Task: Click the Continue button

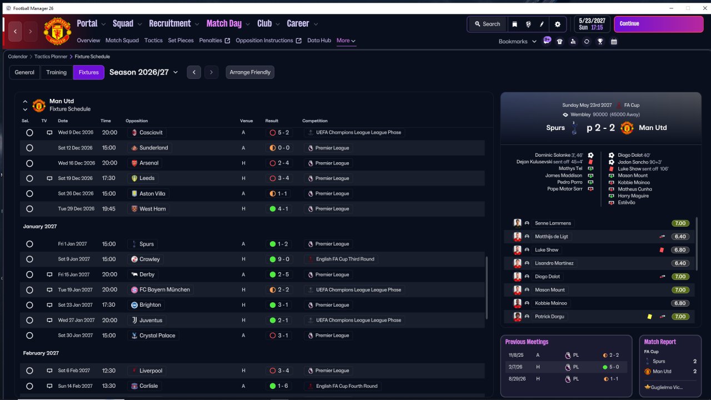Action: [x=659, y=24]
